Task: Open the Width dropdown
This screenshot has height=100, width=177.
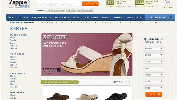Action: pyautogui.click(x=154, y=75)
